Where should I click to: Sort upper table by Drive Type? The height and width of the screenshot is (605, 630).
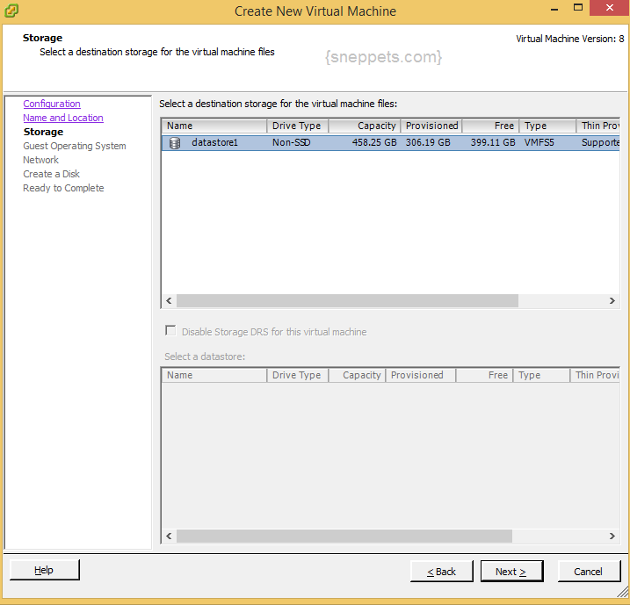coord(297,126)
